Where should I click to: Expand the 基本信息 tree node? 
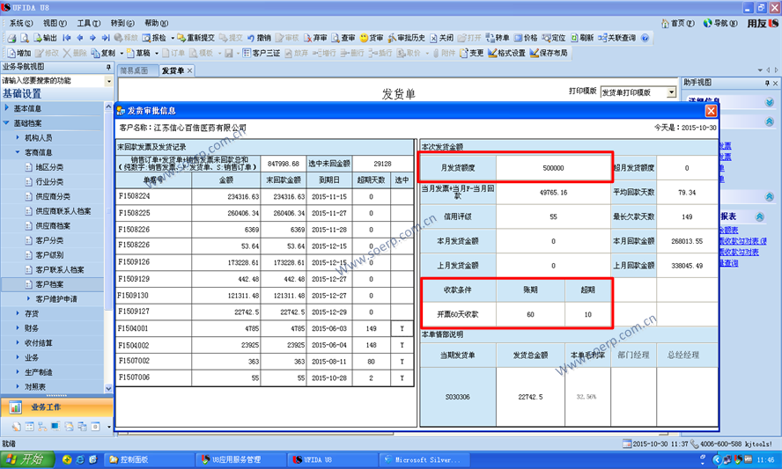click(x=6, y=107)
